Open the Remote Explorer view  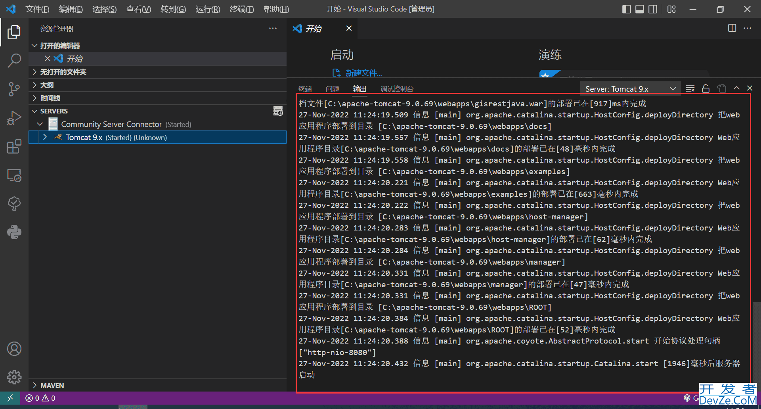pyautogui.click(x=14, y=175)
